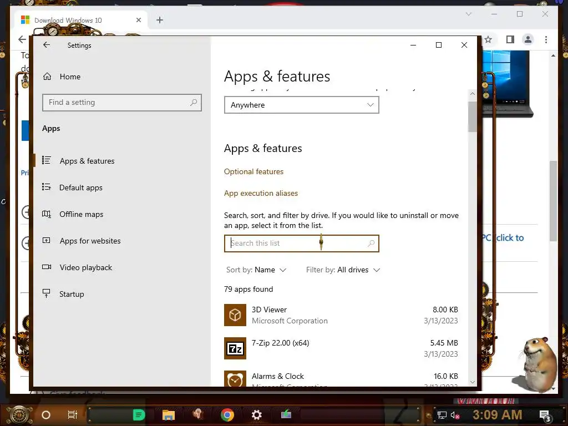The height and width of the screenshot is (426, 568).
Task: Click Chrome back navigation arrow
Action: click(22, 39)
